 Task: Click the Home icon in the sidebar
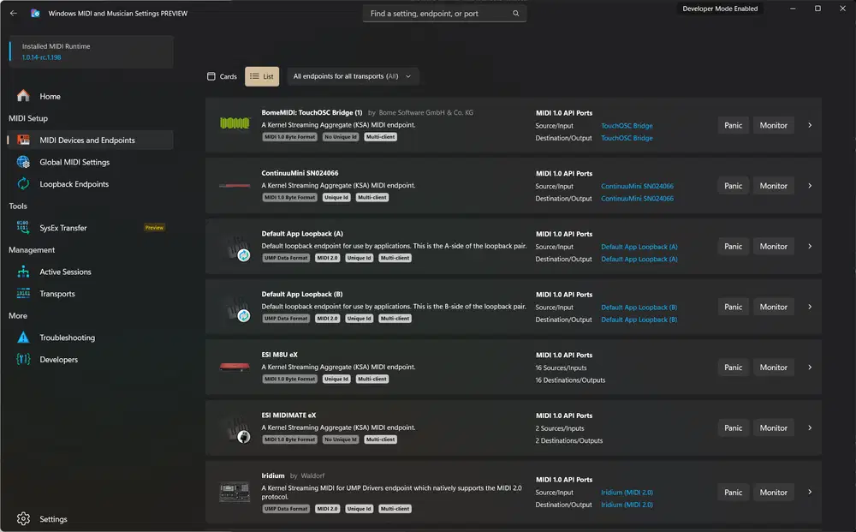click(x=23, y=96)
